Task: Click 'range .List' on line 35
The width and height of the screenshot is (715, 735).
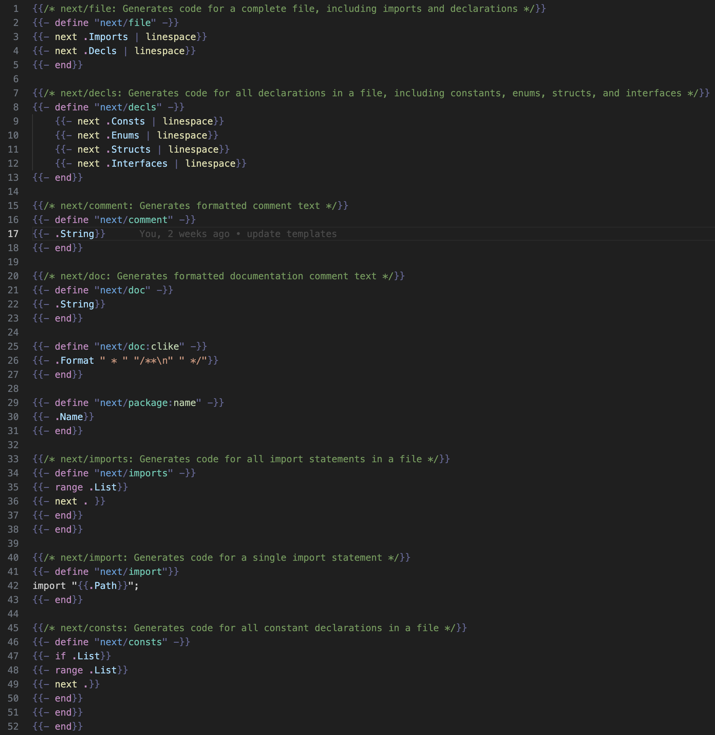Action: (x=86, y=488)
